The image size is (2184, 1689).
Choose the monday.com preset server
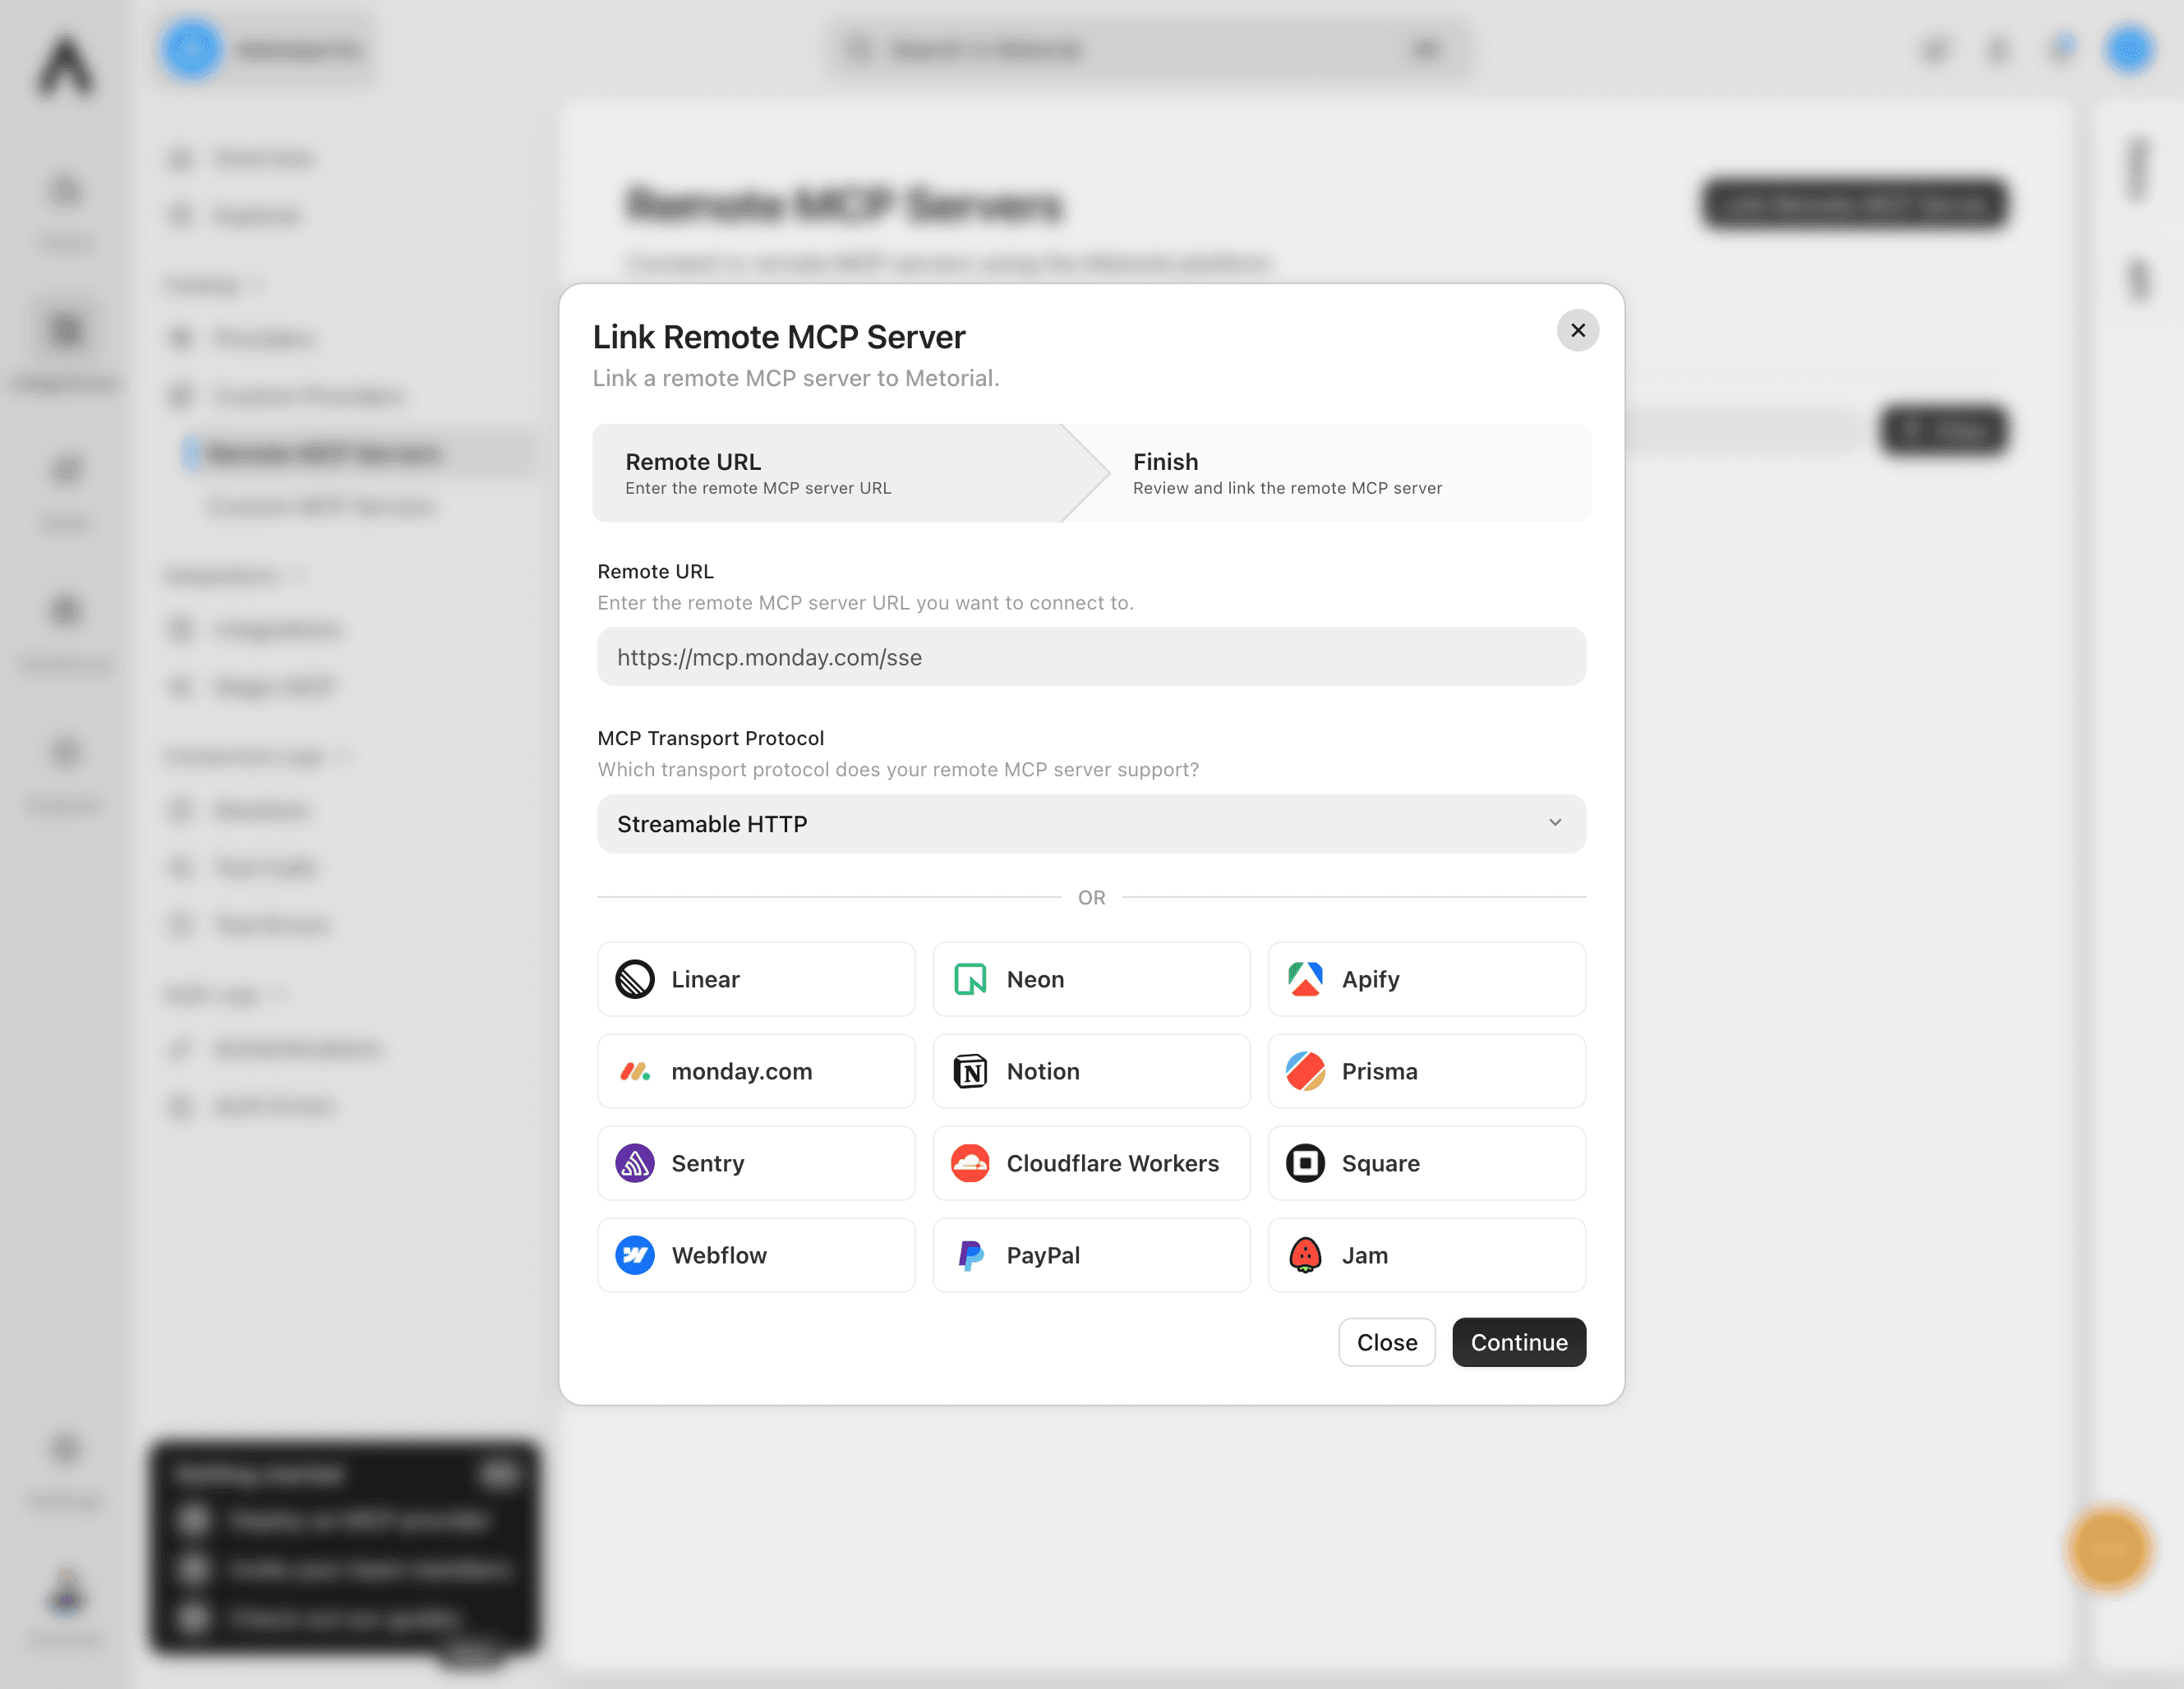tap(756, 1071)
